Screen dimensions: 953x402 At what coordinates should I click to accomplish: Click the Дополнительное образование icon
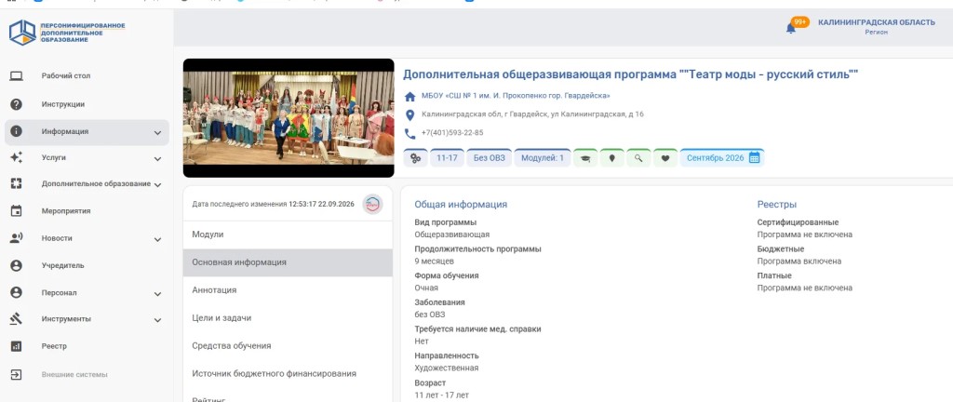point(17,183)
